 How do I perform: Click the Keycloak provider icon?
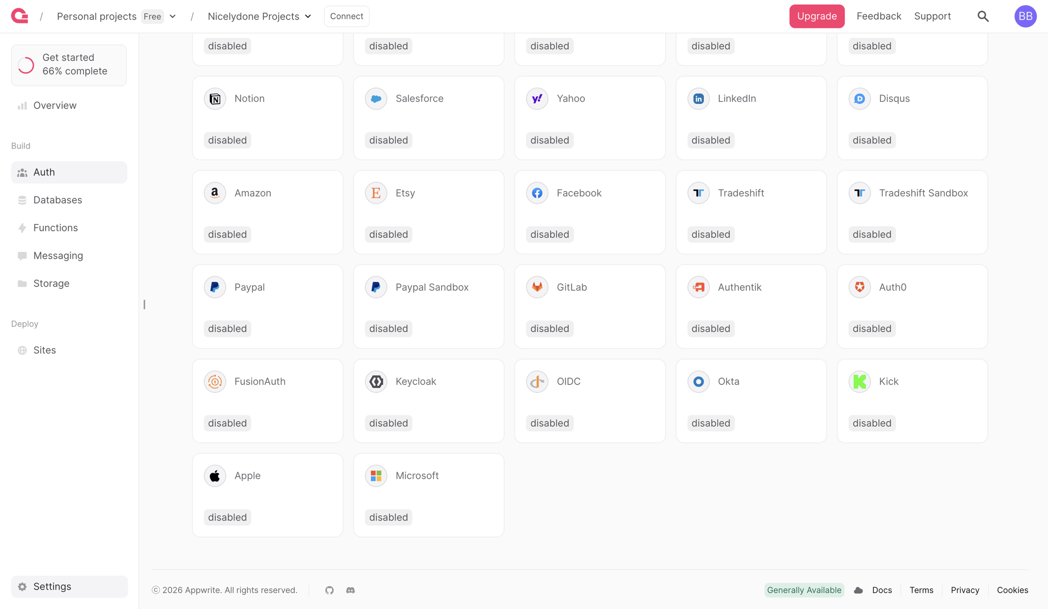tap(376, 382)
